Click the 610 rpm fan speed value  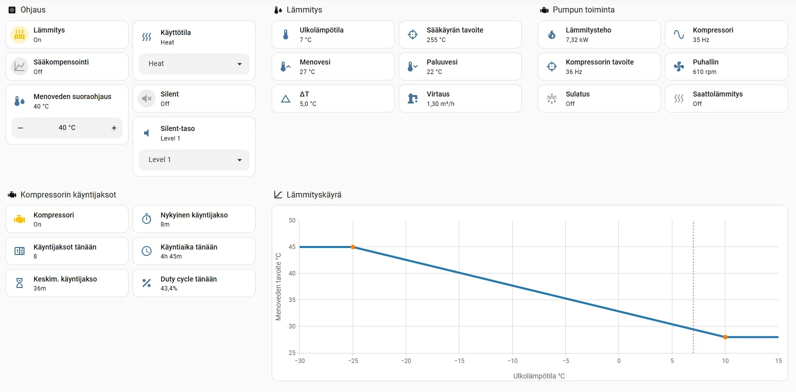click(704, 72)
